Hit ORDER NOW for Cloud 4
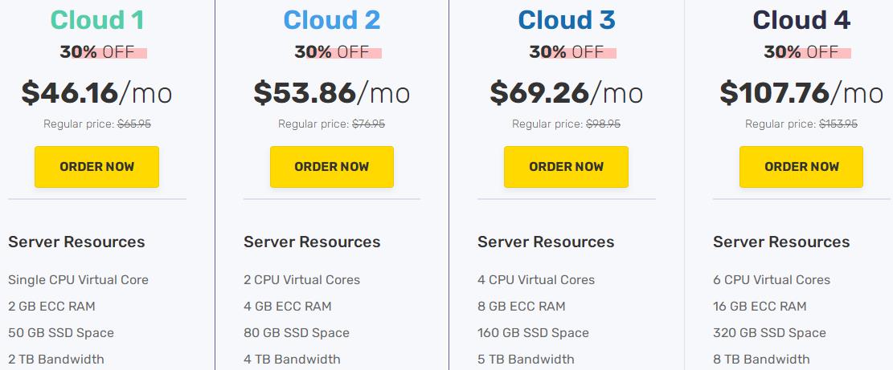 [801, 167]
